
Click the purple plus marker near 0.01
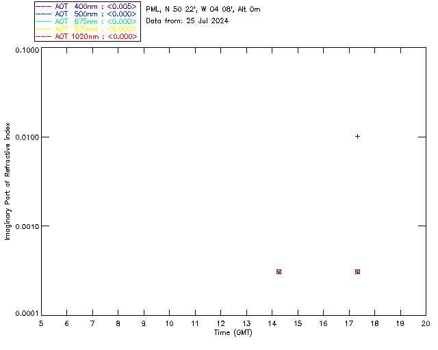coord(357,137)
